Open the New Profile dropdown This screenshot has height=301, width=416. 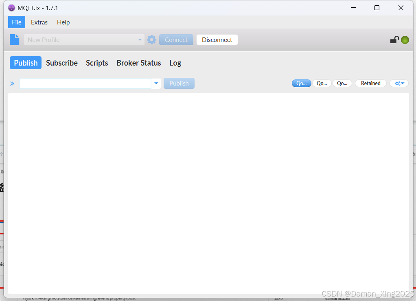pyautogui.click(x=84, y=40)
